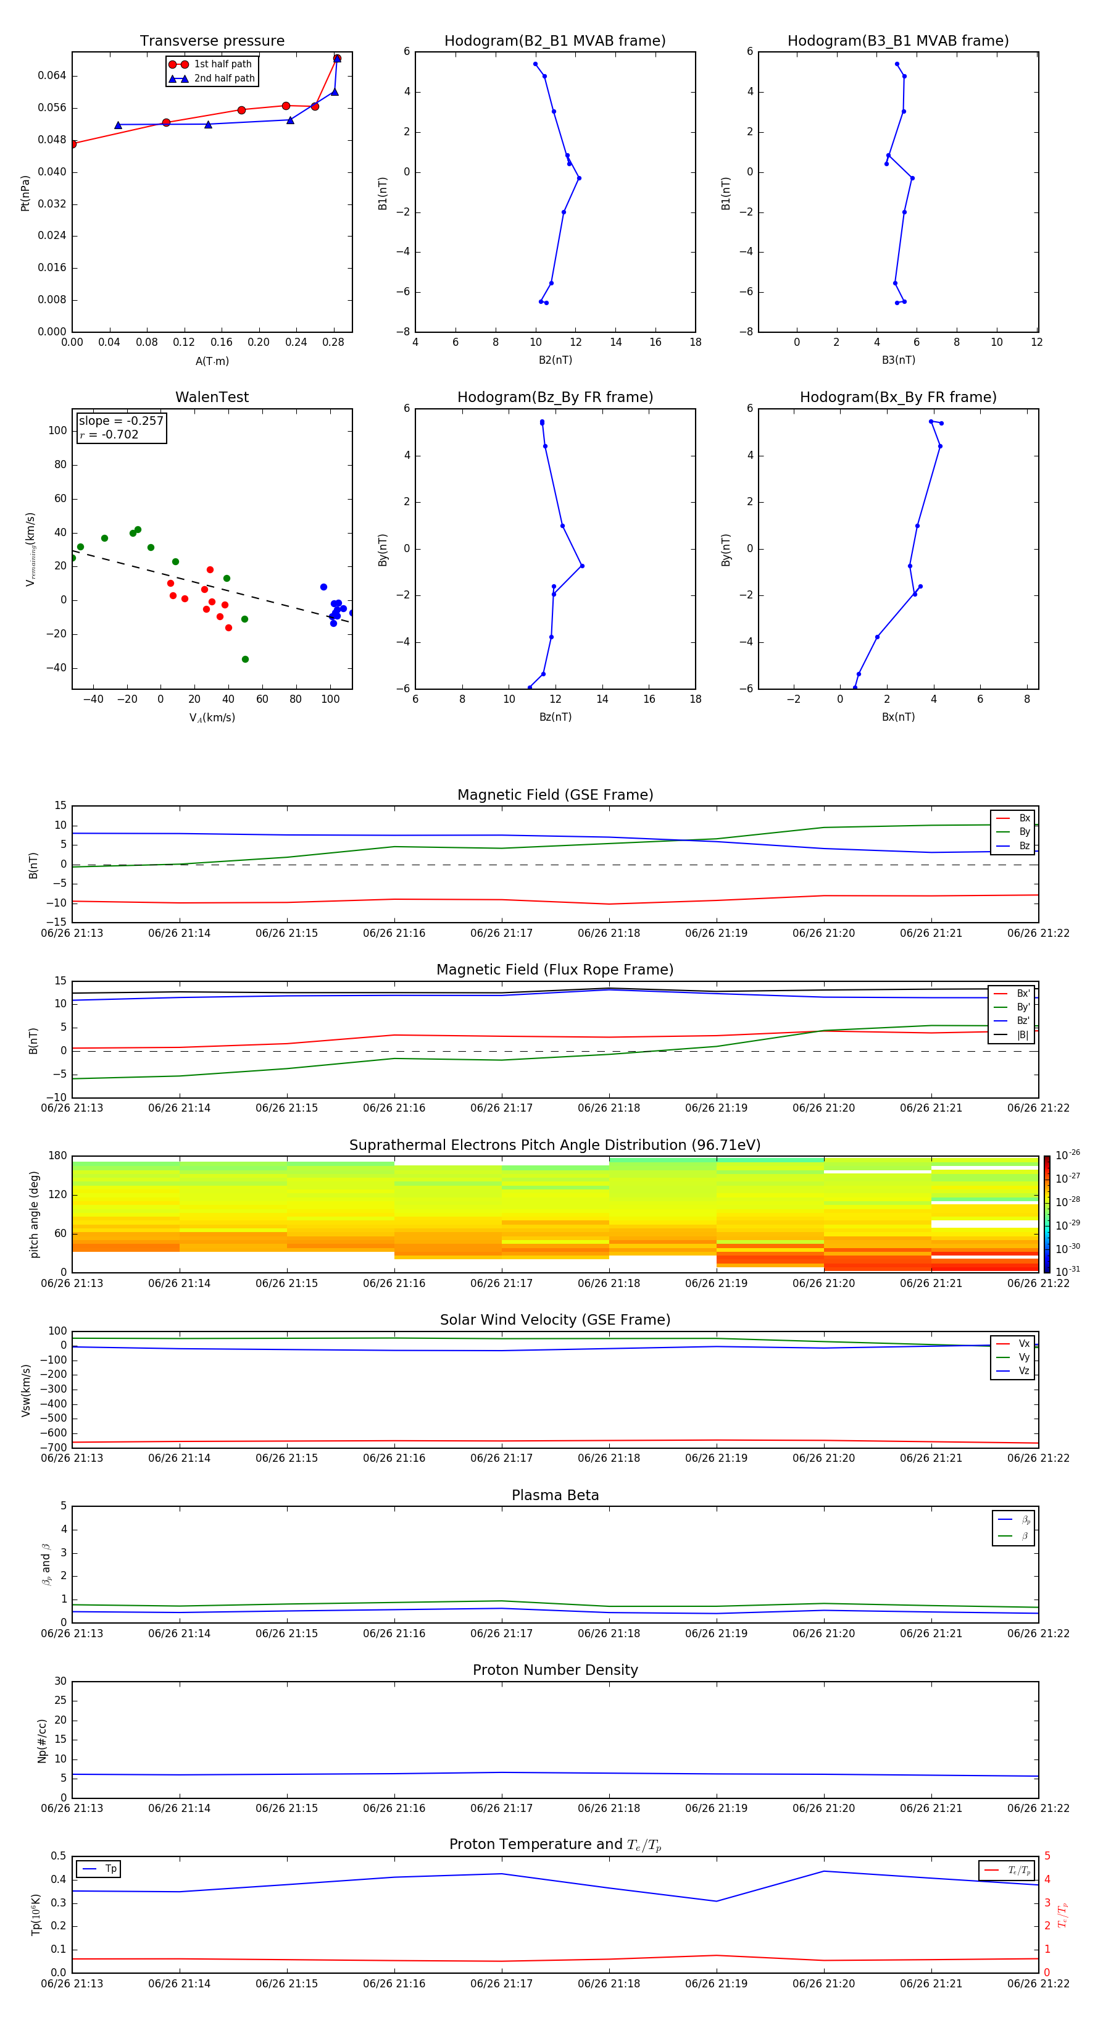This screenshot has height=2038, width=1111.
Task: Click the pitch angle colorbar
Action: point(1047,1214)
